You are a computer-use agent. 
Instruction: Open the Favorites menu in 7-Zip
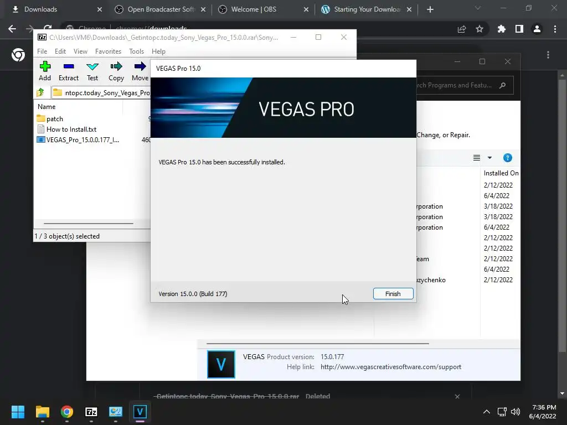[108, 51]
